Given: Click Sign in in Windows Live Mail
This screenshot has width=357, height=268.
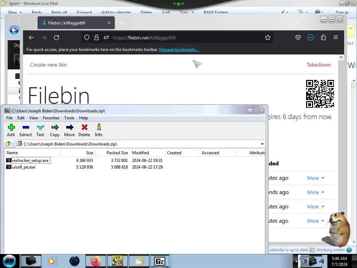Looking at the screenshot, I should point(342,12).
